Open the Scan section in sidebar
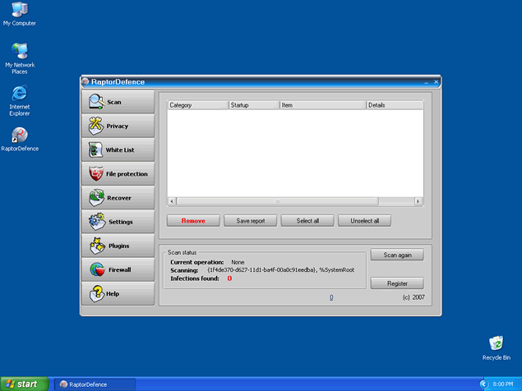 [x=118, y=102]
